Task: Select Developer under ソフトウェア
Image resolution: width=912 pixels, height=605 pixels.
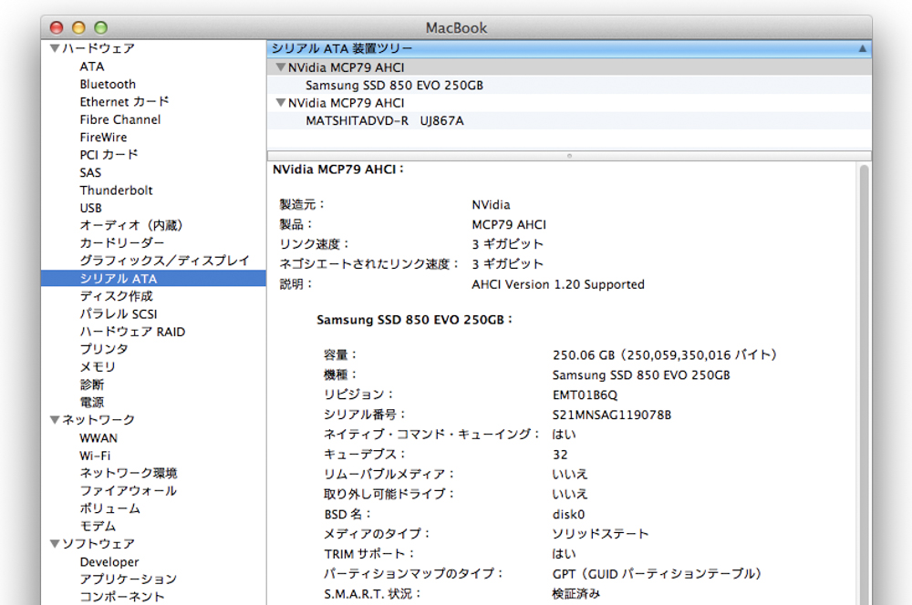Action: click(x=109, y=562)
